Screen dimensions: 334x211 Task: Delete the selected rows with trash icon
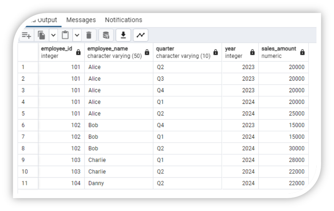click(x=89, y=35)
